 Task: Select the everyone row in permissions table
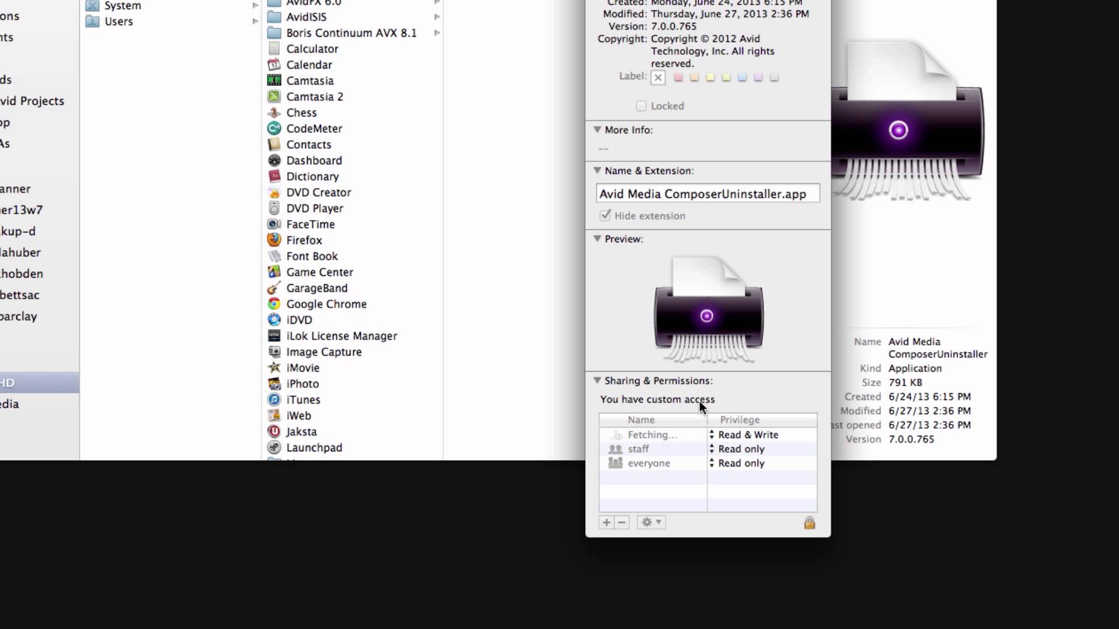[x=708, y=463]
